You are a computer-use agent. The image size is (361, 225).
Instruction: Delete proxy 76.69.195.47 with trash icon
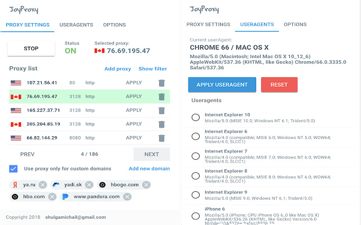click(x=162, y=97)
